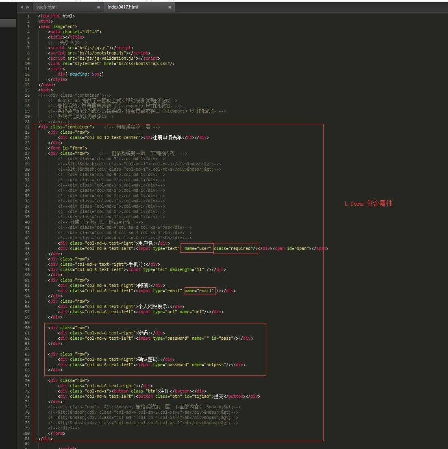Viewport: 448px width, 449px height.
Task: Click gutter line number 60
Action: 27,328
